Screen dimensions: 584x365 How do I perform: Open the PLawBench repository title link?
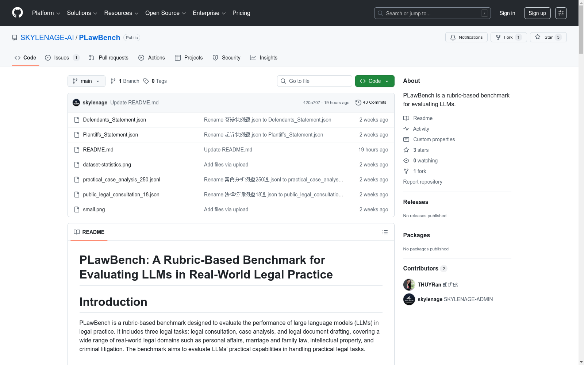coord(99,38)
